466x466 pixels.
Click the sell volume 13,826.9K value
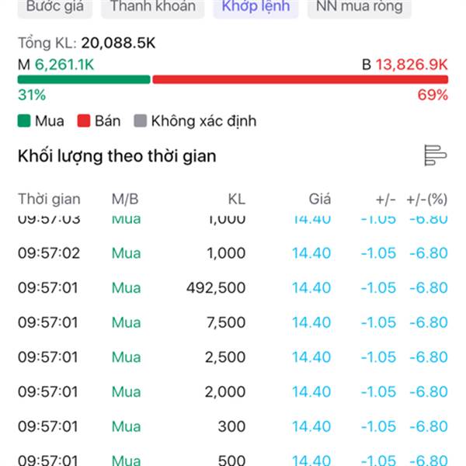(412, 64)
